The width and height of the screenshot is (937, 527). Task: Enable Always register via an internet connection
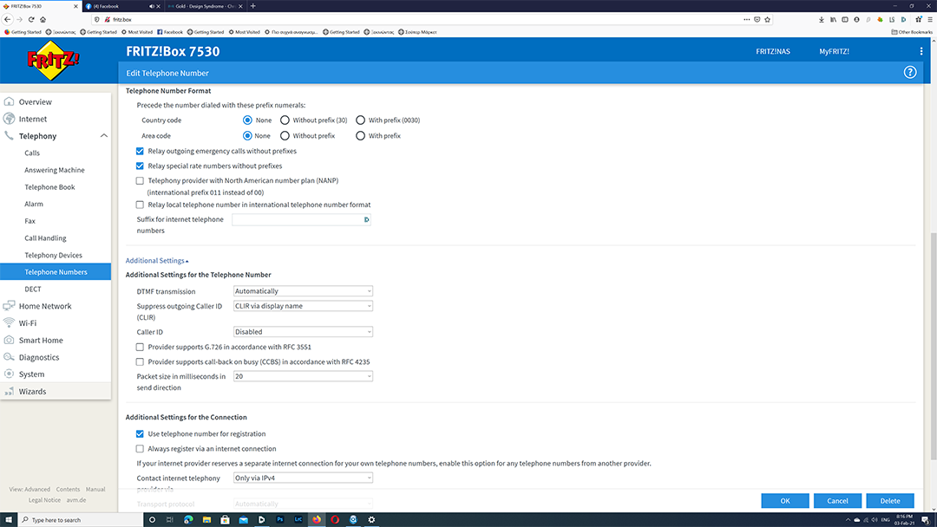tap(140, 449)
